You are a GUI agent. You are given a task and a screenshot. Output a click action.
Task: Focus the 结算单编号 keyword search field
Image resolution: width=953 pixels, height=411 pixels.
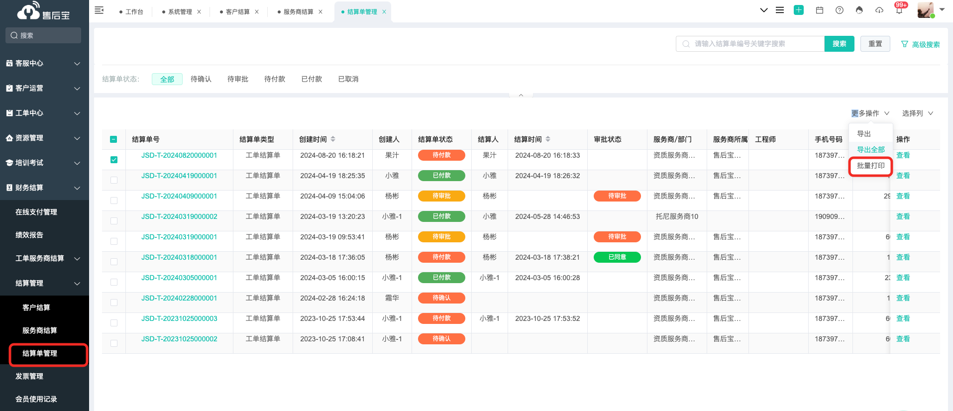pyautogui.click(x=750, y=44)
